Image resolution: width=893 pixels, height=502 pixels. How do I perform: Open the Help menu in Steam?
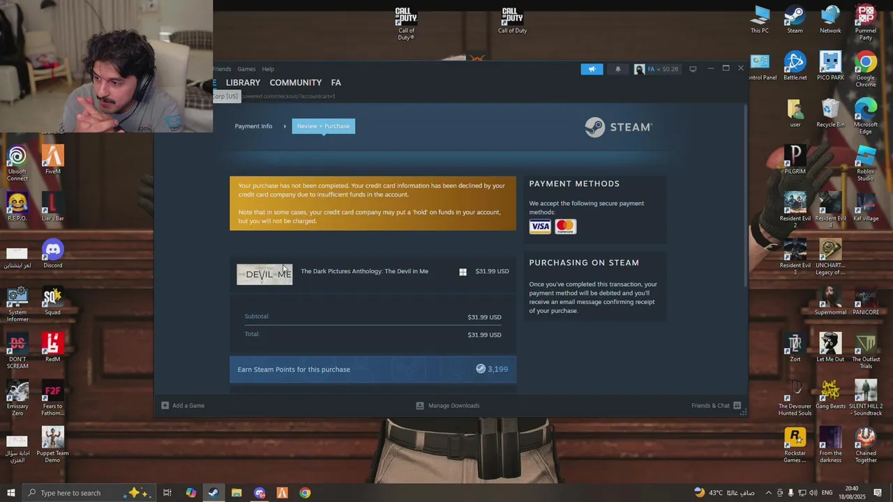pos(268,69)
